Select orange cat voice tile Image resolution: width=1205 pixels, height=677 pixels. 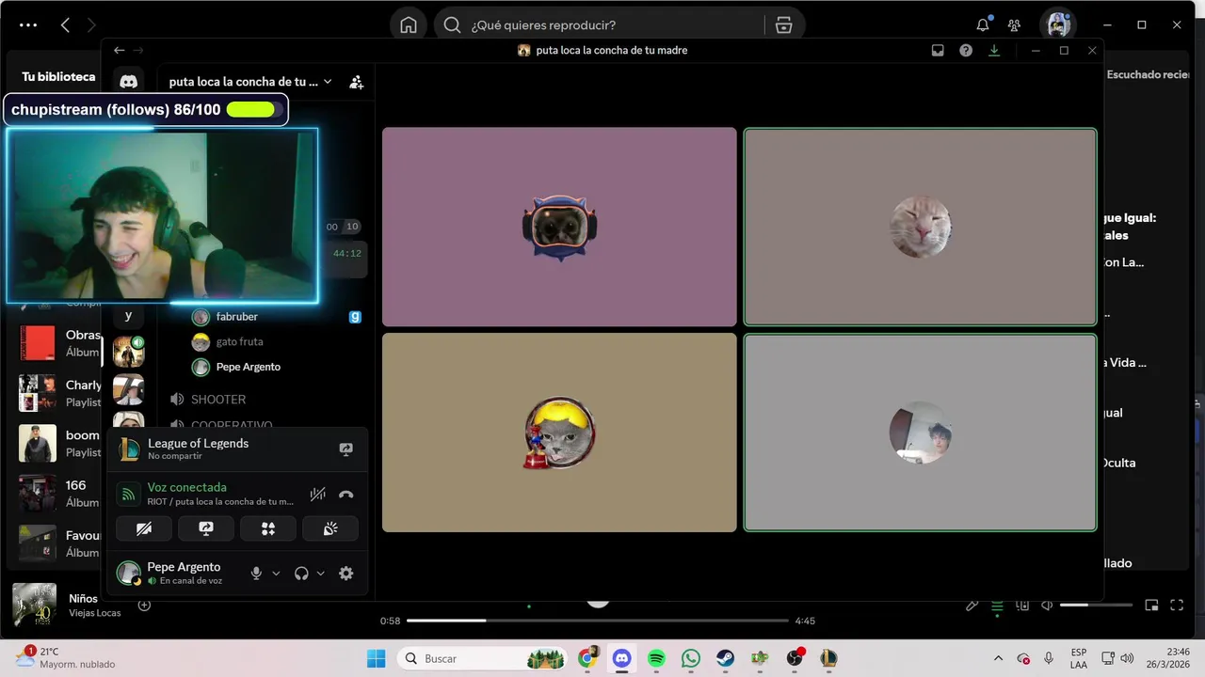coord(920,227)
